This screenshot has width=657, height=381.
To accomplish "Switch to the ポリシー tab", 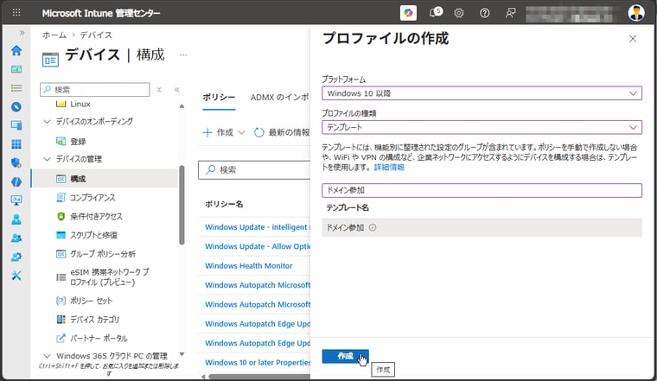I will 219,97.
